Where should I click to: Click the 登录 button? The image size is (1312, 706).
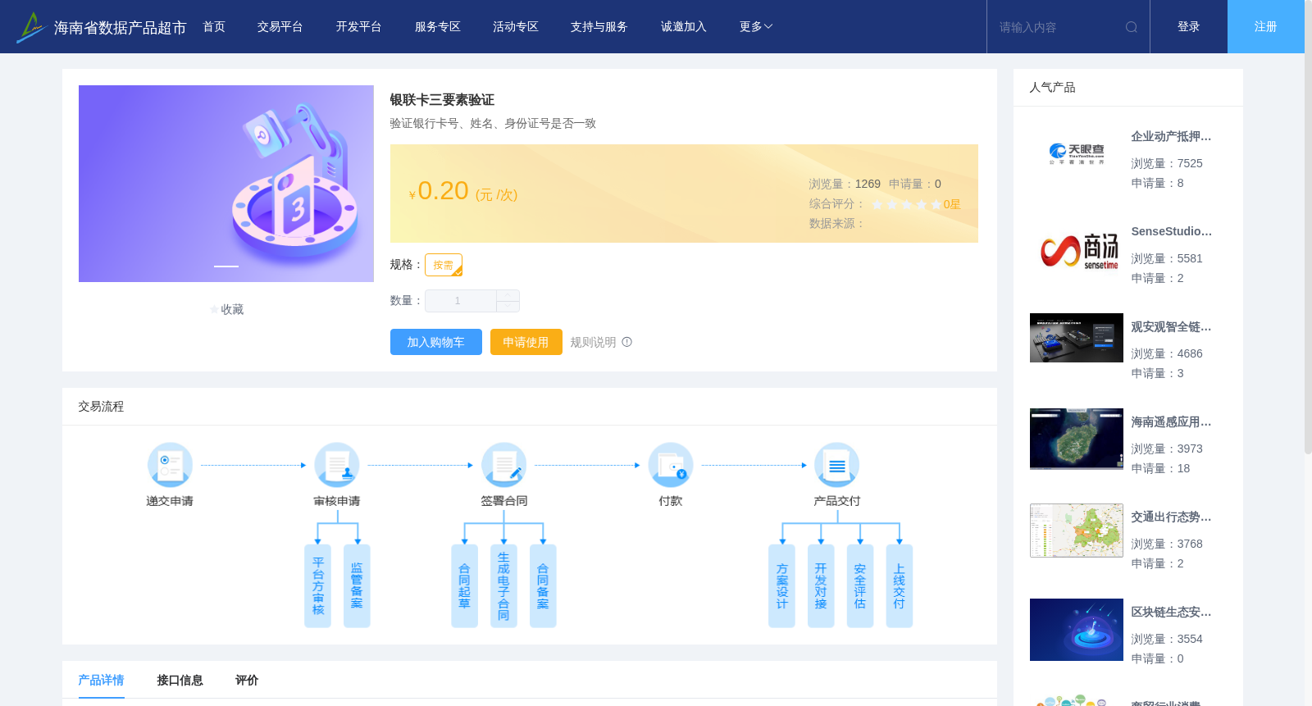pos(1189,27)
